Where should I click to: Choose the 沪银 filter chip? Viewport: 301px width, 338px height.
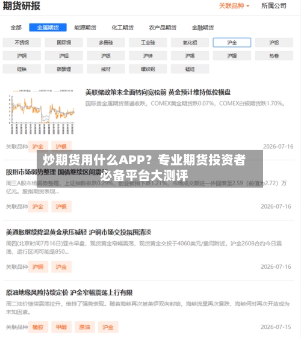coord(106,56)
